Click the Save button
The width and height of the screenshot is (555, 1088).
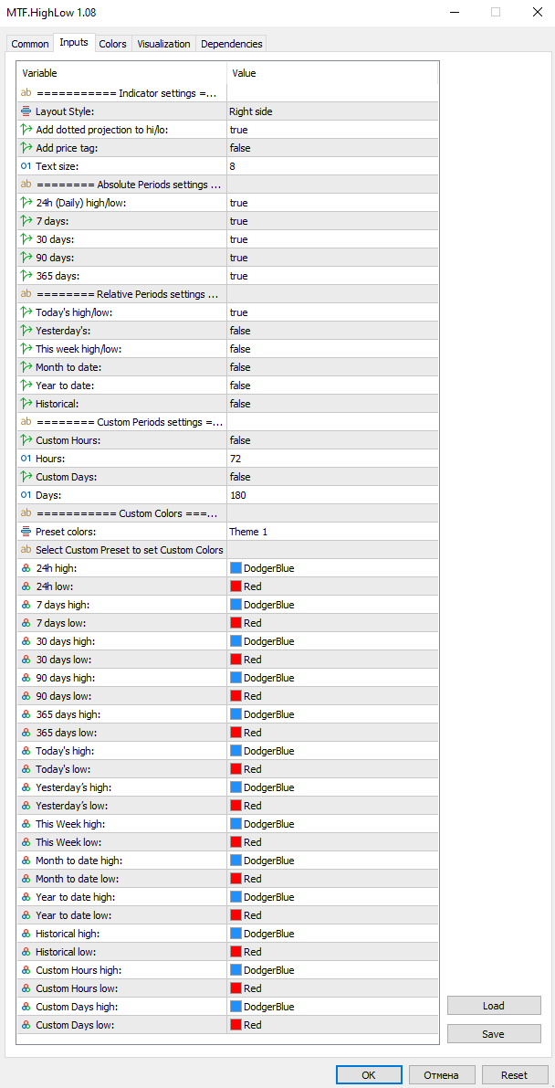(494, 1034)
